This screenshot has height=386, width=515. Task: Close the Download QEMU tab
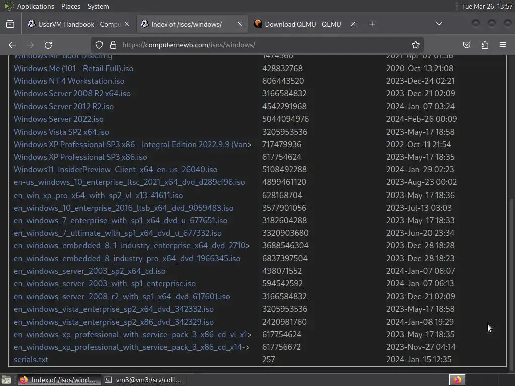353,24
